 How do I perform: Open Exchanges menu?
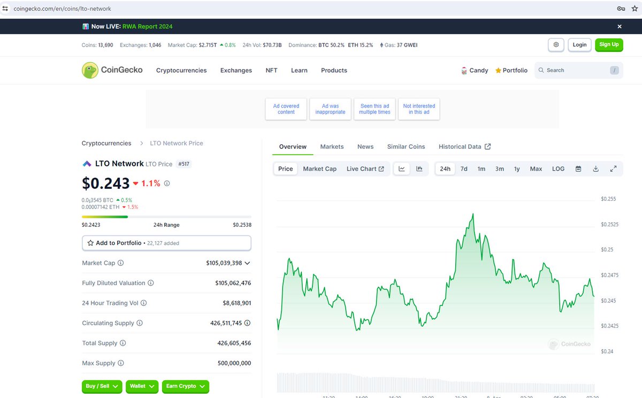(236, 70)
